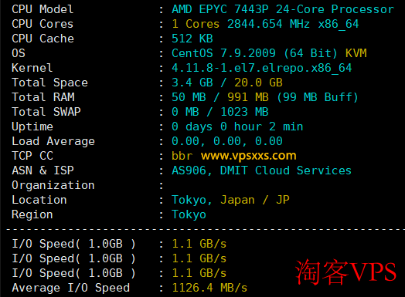Click the CPU Cores label
This screenshot has height=297, width=405.
tap(43, 24)
